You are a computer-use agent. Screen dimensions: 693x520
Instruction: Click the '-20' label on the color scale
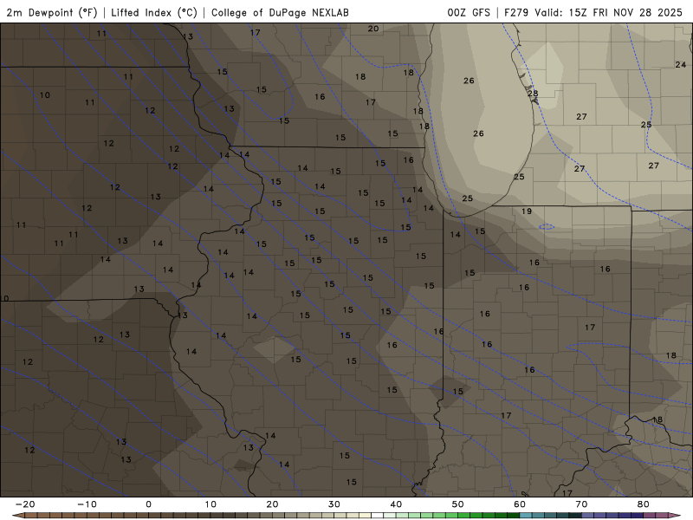(x=25, y=504)
